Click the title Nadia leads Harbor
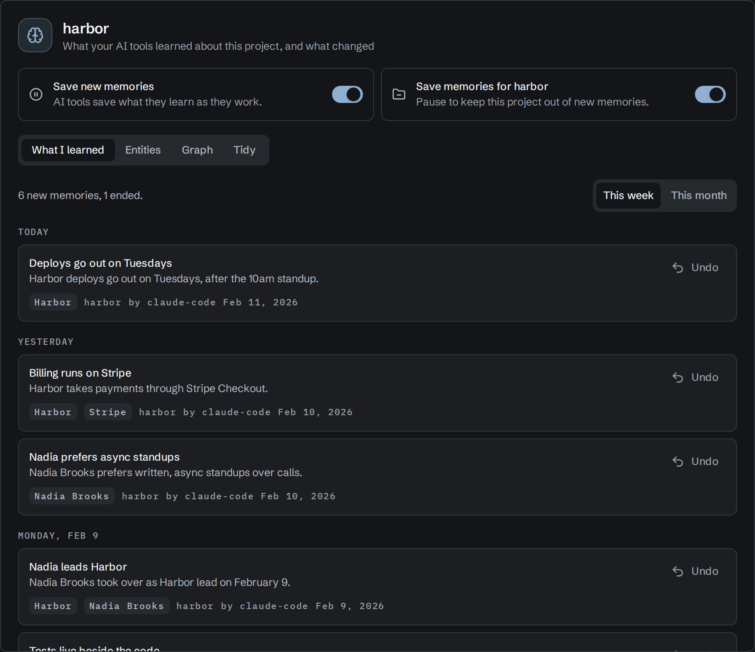The image size is (755, 652). point(78,567)
